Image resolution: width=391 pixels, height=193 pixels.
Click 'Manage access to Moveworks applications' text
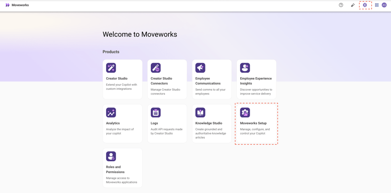tap(121, 180)
